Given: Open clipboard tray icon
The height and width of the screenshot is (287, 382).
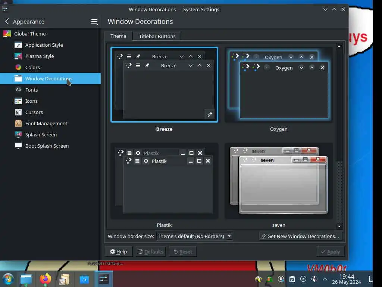Looking at the screenshot, I should [x=292, y=279].
